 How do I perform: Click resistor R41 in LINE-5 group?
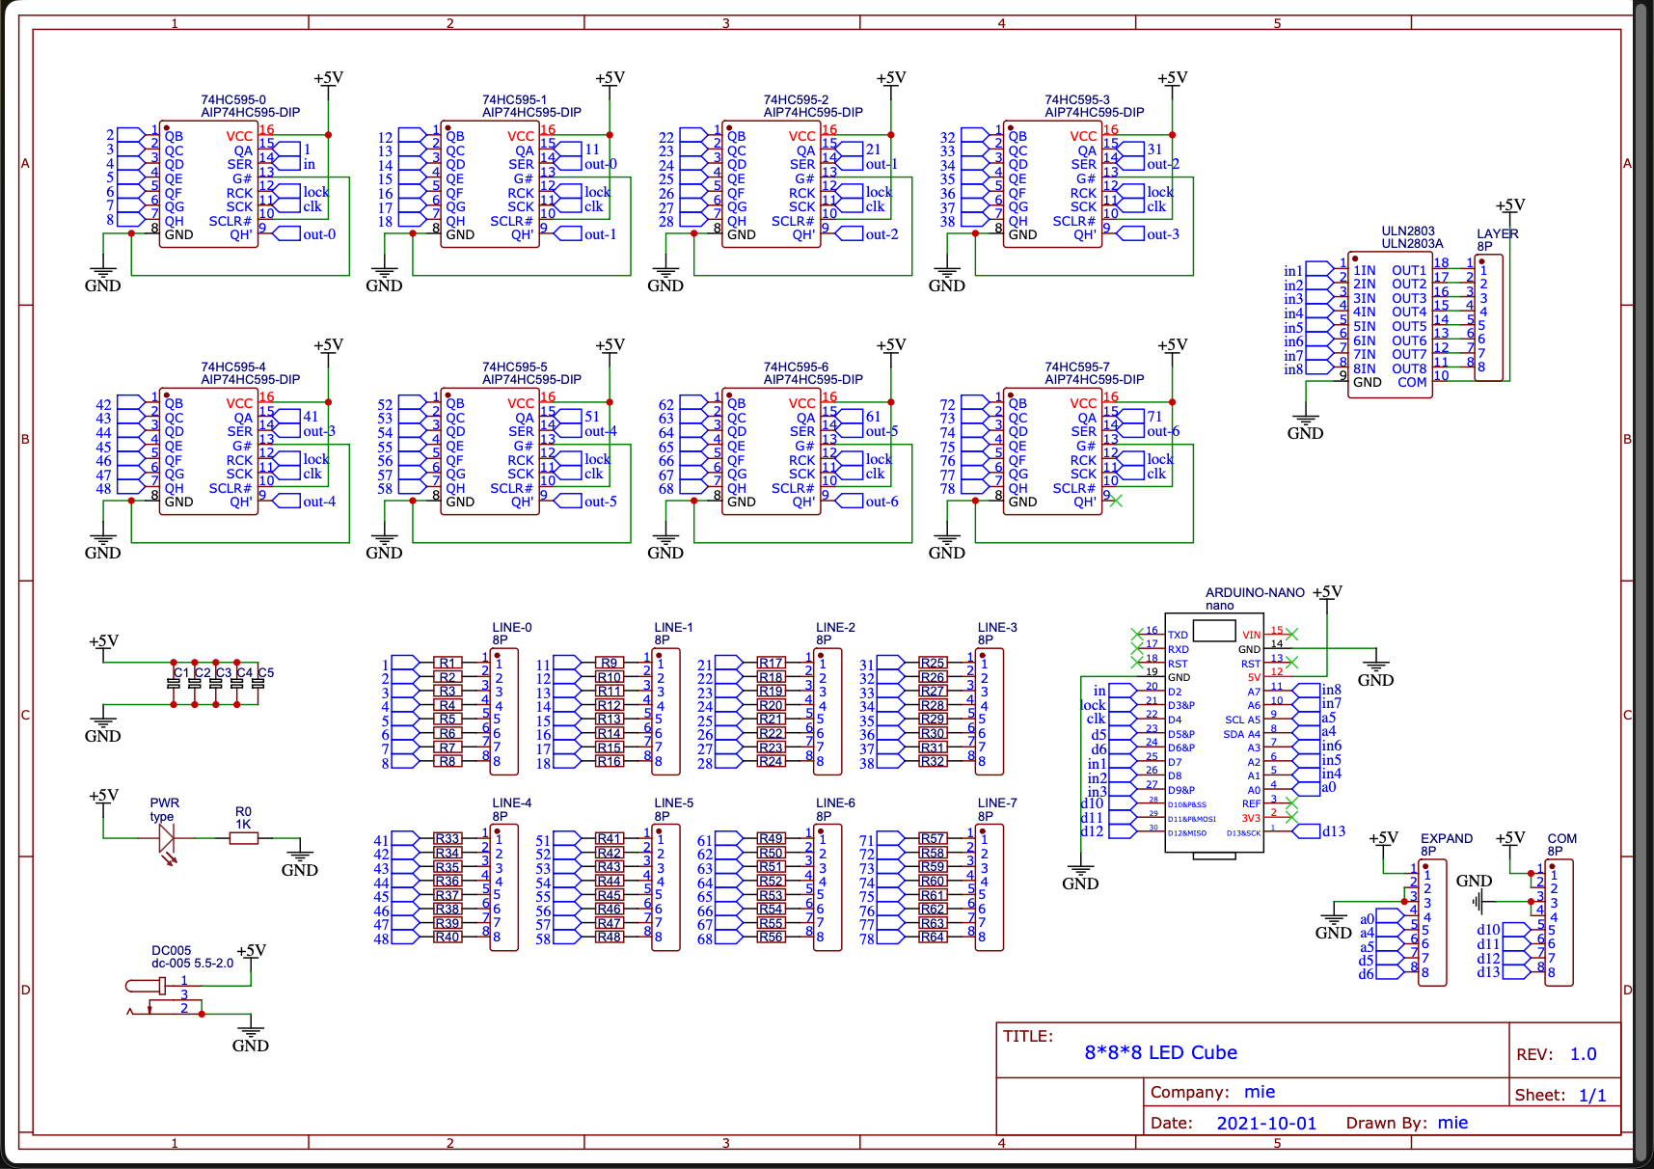pos(609,839)
